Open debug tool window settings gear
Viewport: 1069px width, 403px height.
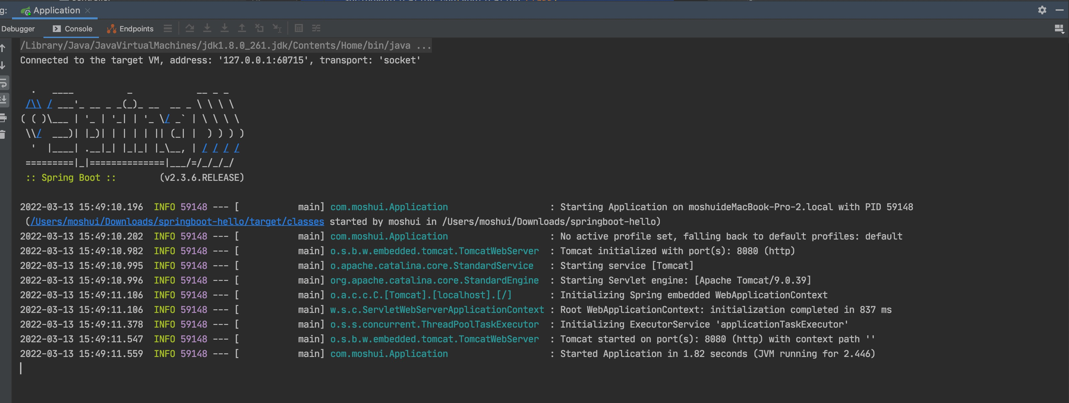click(1042, 10)
